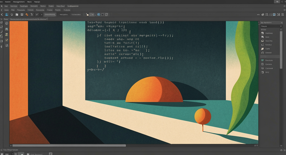The height and width of the screenshot is (155, 286).
Task: Click the play-box icon at right panel list bottom
Action: point(262,72)
